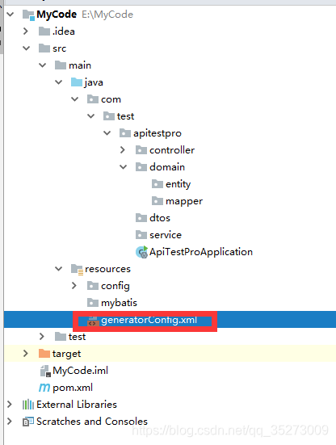
Task: Open the pom.xml file name
Action: pos(73,388)
